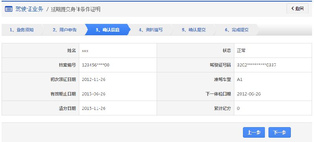Select step 2、用户申告
The width and height of the screenshot is (314, 142).
(x=64, y=30)
